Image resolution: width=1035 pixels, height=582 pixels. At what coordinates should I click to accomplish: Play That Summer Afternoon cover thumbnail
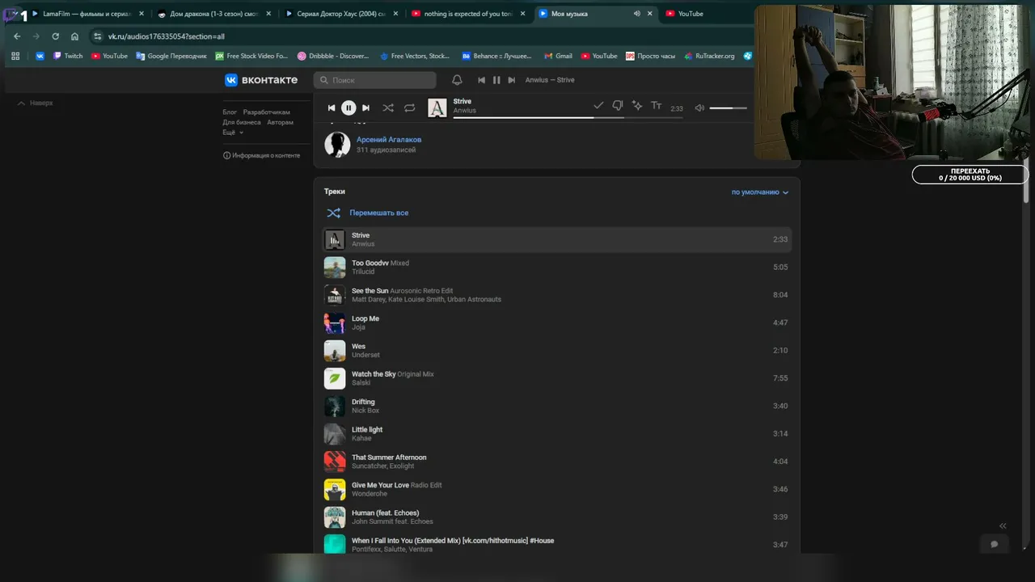(x=335, y=462)
